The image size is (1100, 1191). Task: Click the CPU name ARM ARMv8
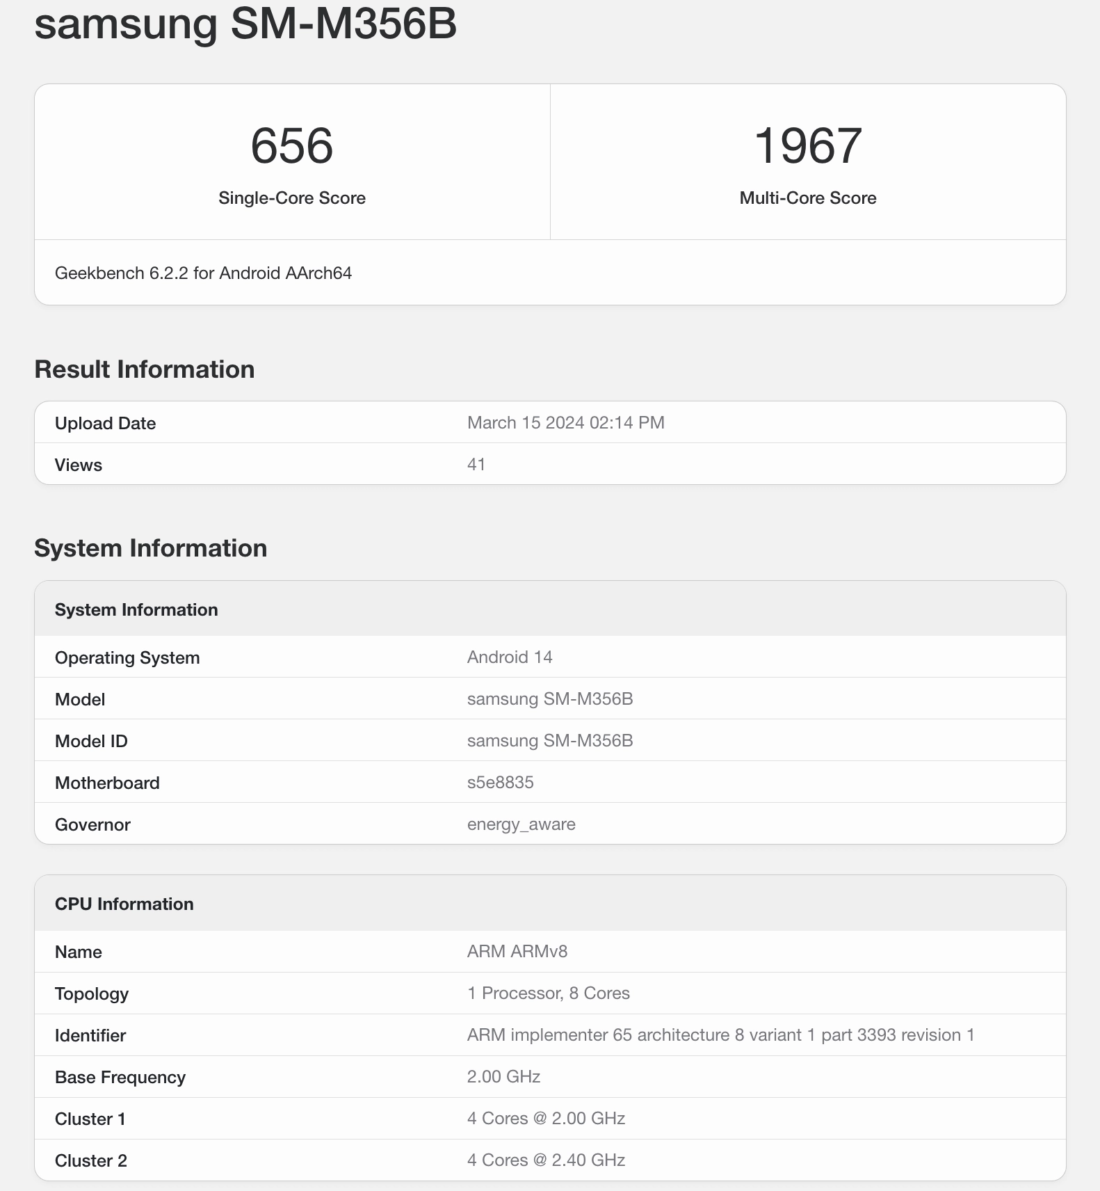click(x=517, y=952)
